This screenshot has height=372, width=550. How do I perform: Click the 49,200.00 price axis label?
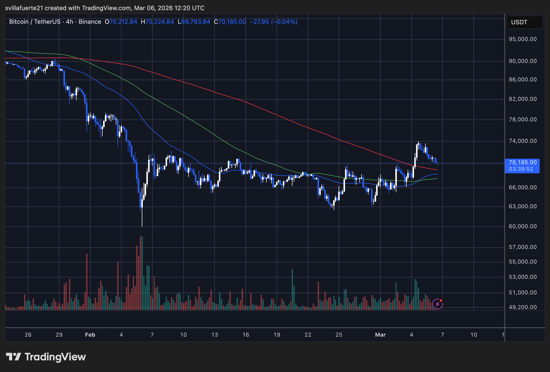[522, 307]
